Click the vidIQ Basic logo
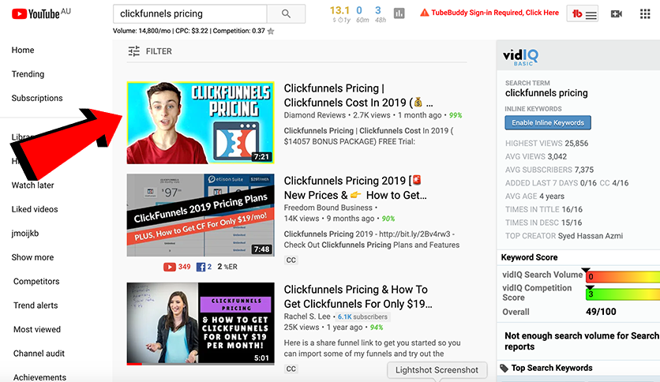Screen dimensions: 660x382 pos(520,57)
